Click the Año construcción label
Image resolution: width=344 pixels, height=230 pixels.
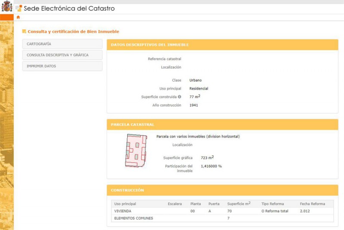(x=167, y=105)
